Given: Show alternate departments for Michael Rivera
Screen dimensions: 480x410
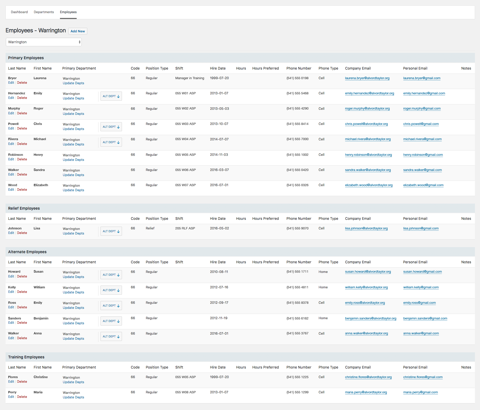Looking at the screenshot, I should coord(111,142).
